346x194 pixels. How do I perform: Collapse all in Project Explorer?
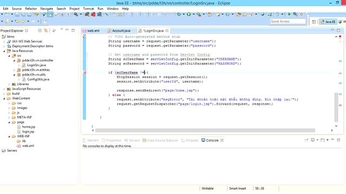(40, 31)
